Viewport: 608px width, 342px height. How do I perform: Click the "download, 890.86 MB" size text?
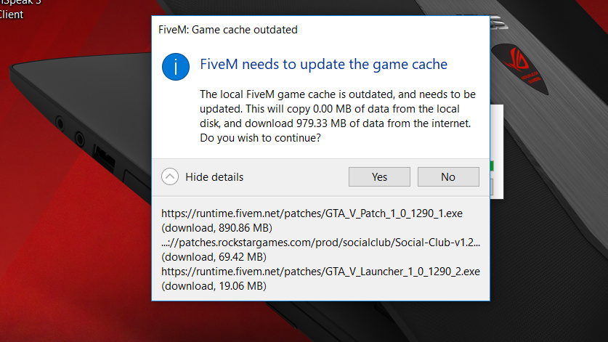click(x=214, y=227)
